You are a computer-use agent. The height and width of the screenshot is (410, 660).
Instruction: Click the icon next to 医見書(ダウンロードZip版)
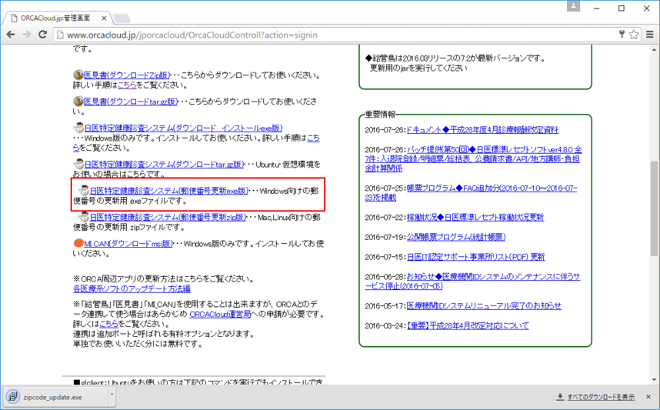(x=77, y=73)
